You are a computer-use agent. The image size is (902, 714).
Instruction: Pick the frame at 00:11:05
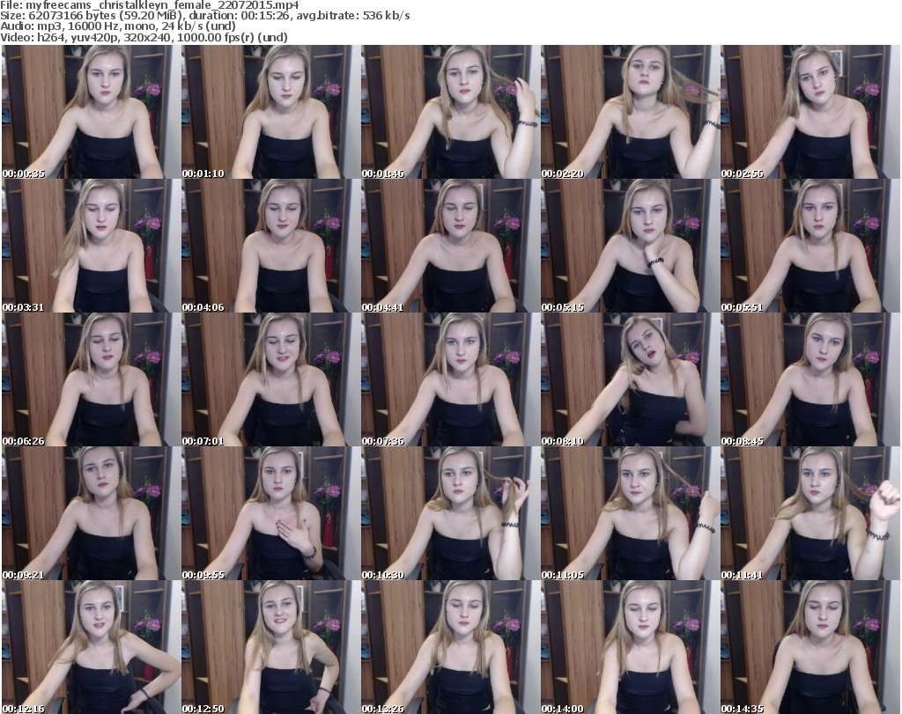coord(630,513)
